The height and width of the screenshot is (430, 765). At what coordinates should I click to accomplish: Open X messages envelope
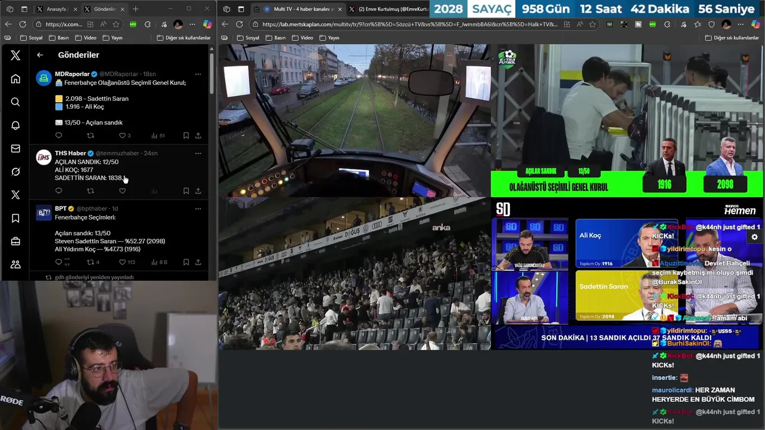click(16, 148)
